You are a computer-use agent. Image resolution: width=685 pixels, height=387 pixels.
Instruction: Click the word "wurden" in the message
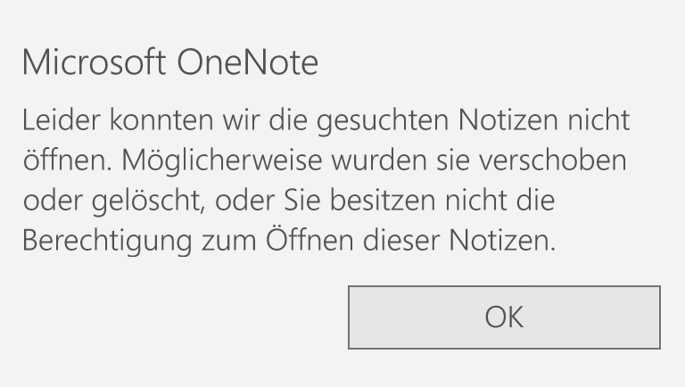(x=379, y=160)
